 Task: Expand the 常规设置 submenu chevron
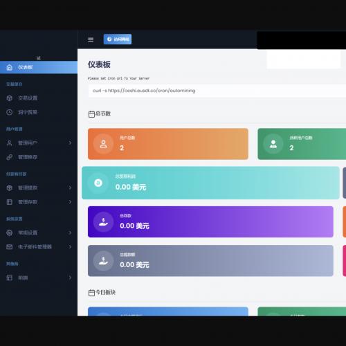point(70,233)
